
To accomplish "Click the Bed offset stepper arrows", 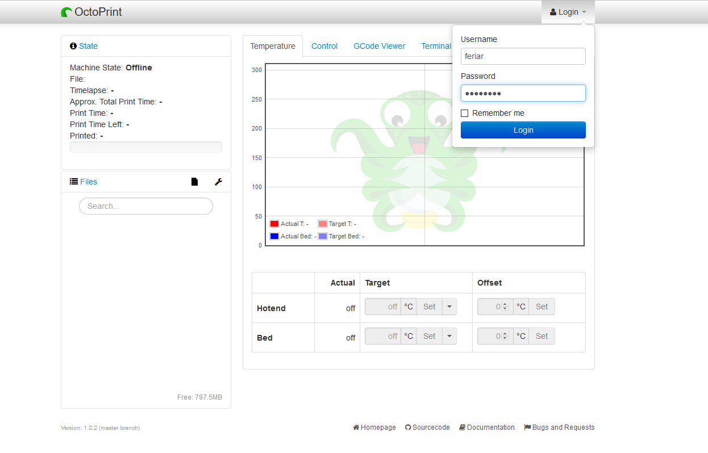I will click(505, 336).
